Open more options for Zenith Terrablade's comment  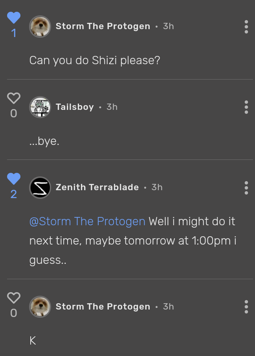click(x=246, y=187)
